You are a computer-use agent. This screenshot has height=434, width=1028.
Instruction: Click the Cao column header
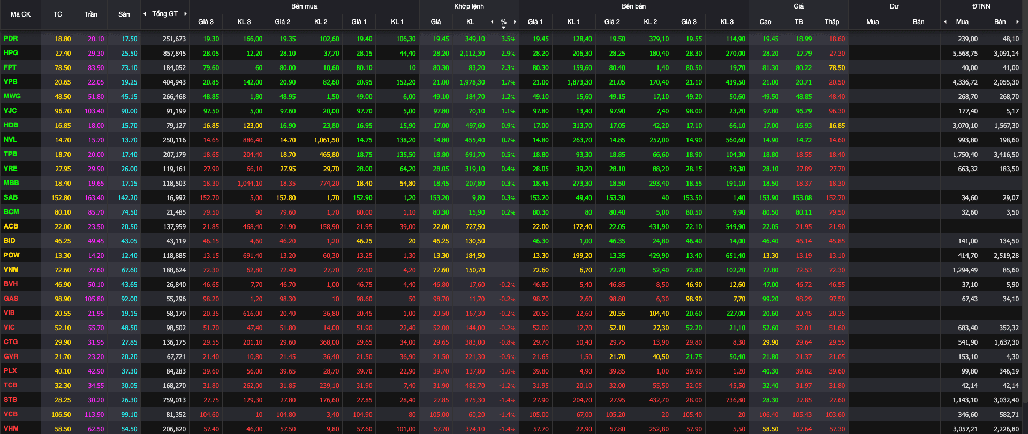click(x=765, y=22)
